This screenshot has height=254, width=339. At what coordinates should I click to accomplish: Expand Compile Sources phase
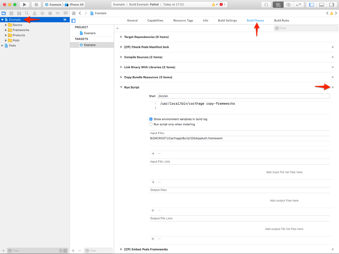121,57
